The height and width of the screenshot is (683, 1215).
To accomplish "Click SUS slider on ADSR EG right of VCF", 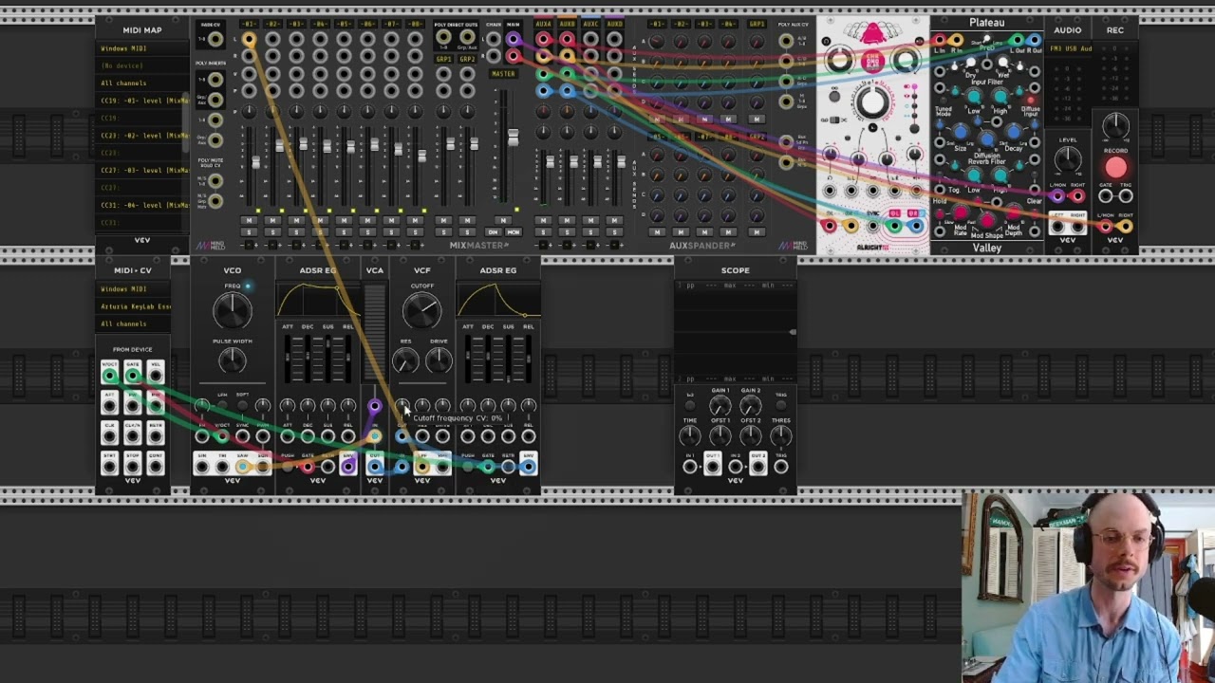I will click(x=508, y=359).
